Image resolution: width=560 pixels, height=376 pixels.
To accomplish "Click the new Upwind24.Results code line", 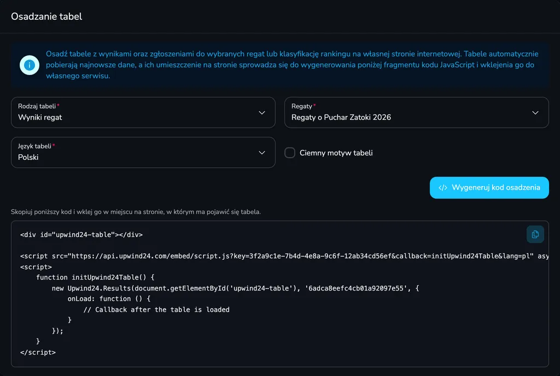I will [x=235, y=288].
